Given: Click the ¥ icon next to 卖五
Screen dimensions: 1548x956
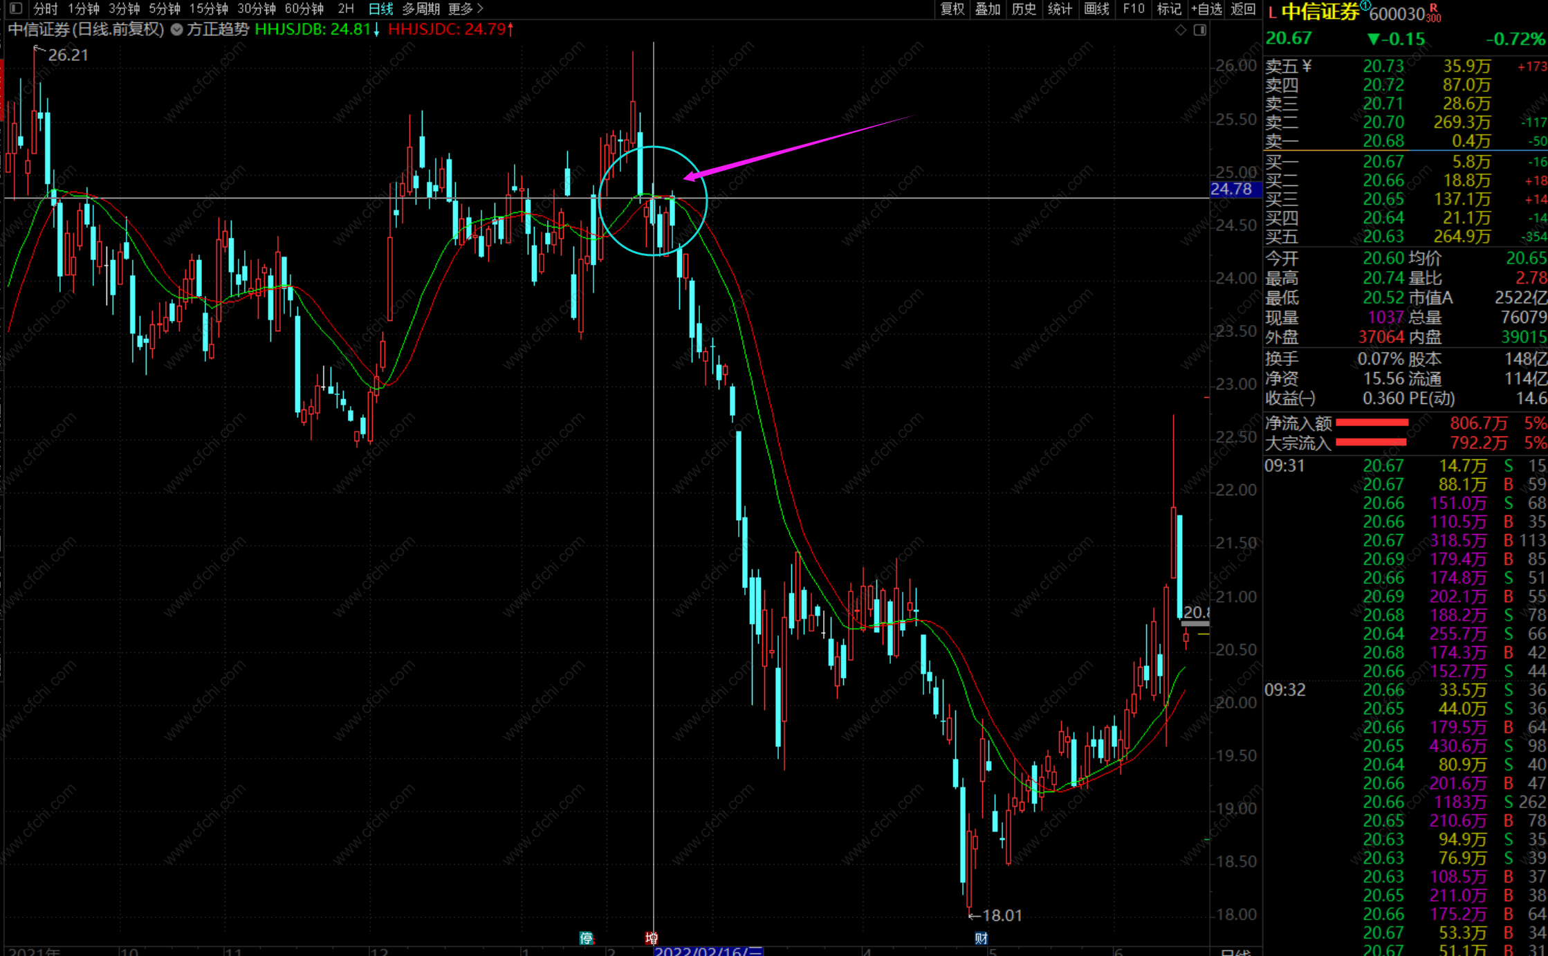Looking at the screenshot, I should click(1307, 66).
